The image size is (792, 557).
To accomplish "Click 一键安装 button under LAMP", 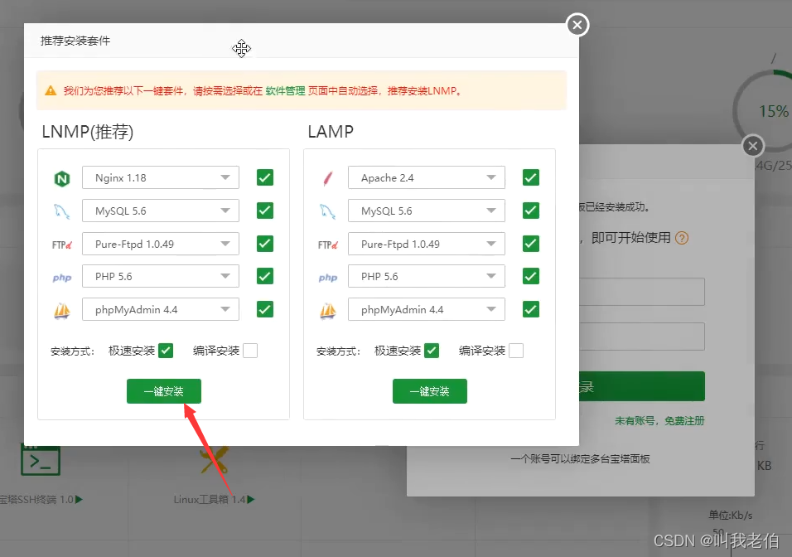I will tap(430, 391).
